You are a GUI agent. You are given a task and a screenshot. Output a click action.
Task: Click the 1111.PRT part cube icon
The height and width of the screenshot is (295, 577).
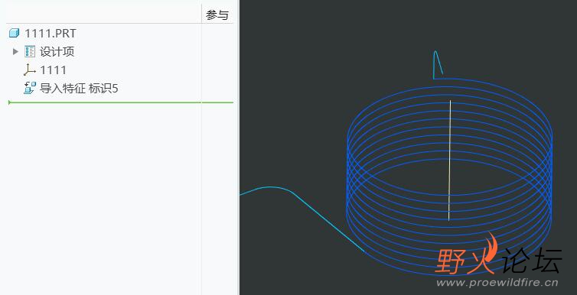[x=14, y=33]
